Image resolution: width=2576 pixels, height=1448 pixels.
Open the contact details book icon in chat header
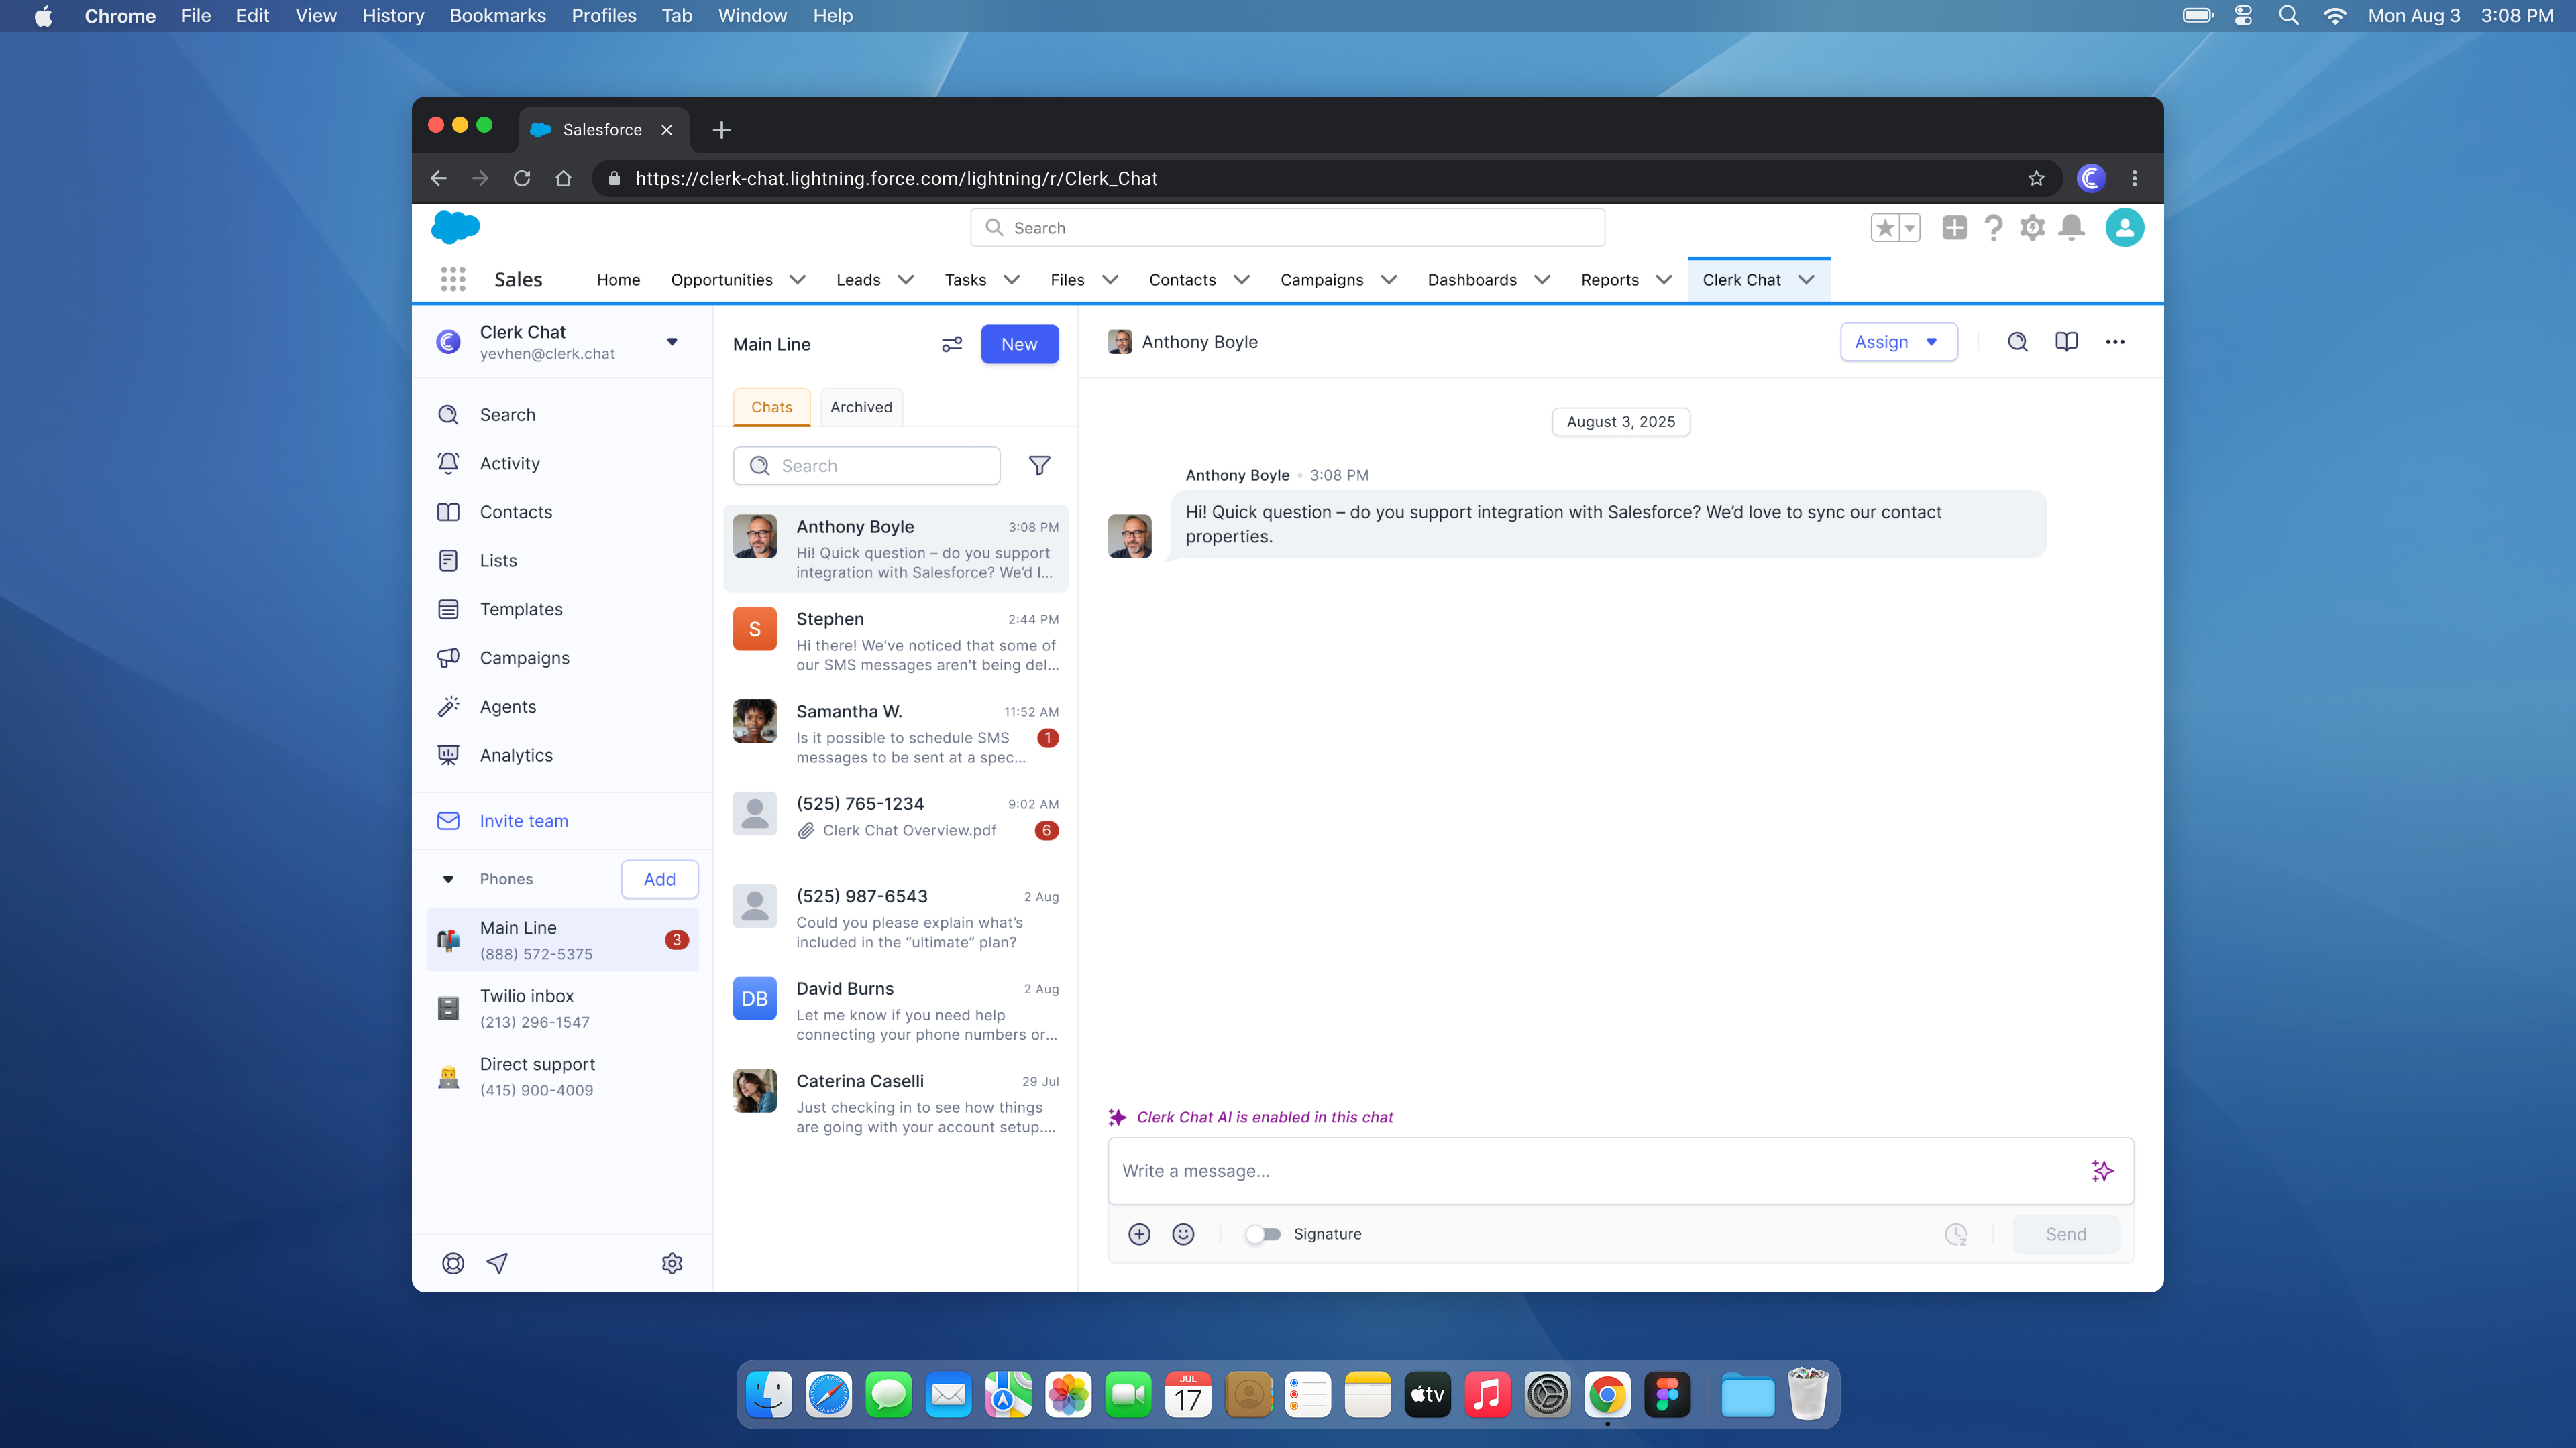pyautogui.click(x=2066, y=342)
